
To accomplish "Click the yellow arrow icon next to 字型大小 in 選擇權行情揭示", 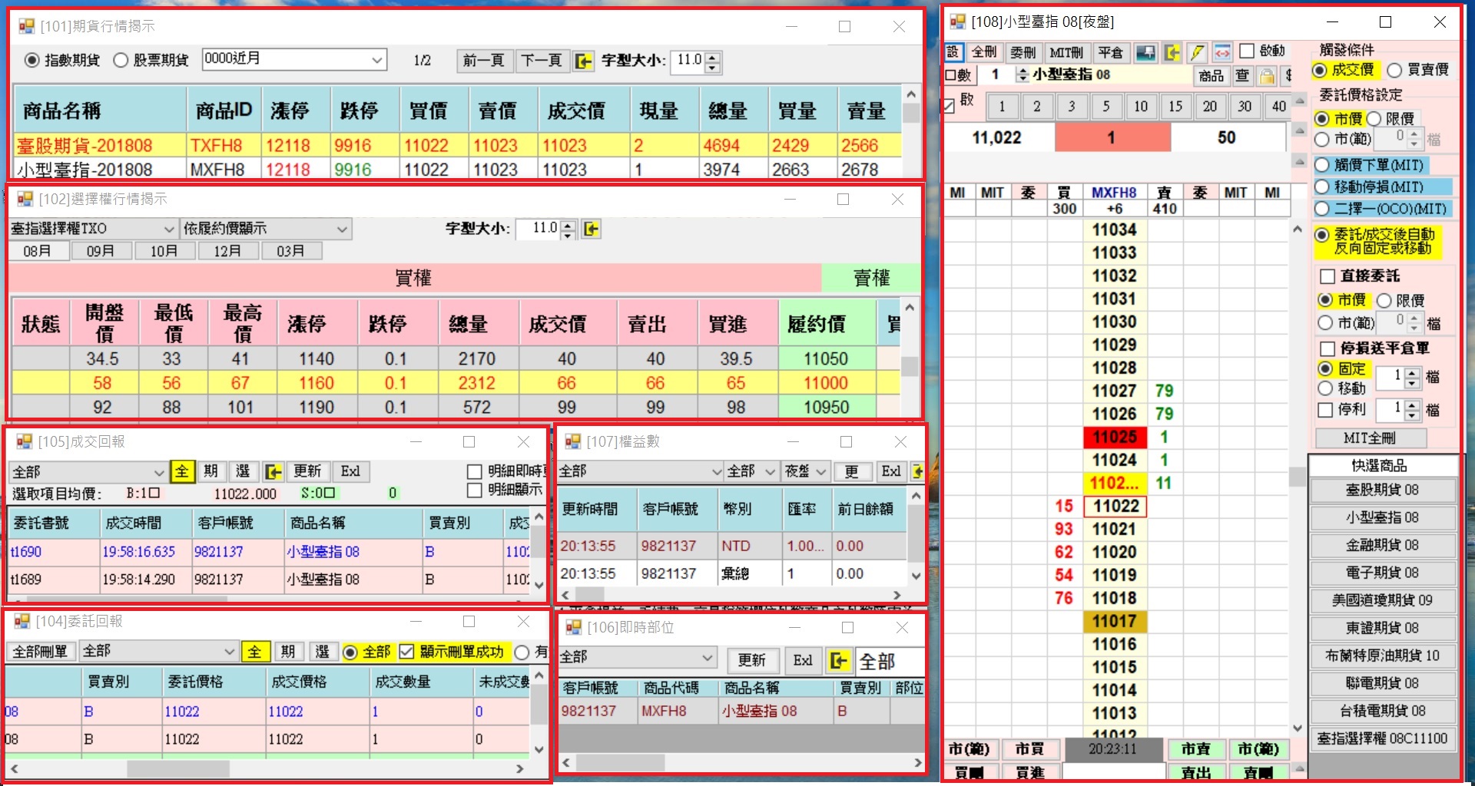I will (x=590, y=229).
